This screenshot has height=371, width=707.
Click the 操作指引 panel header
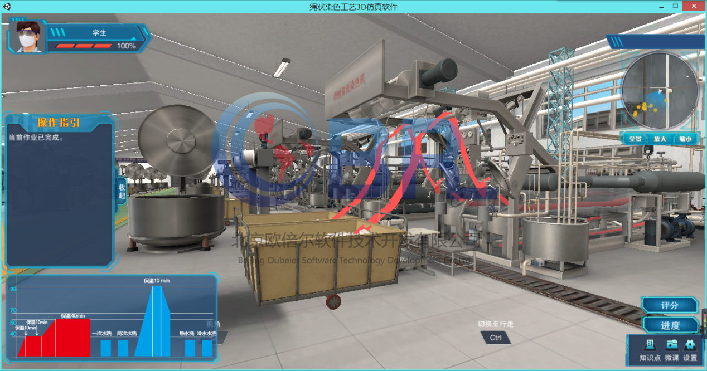click(x=58, y=123)
